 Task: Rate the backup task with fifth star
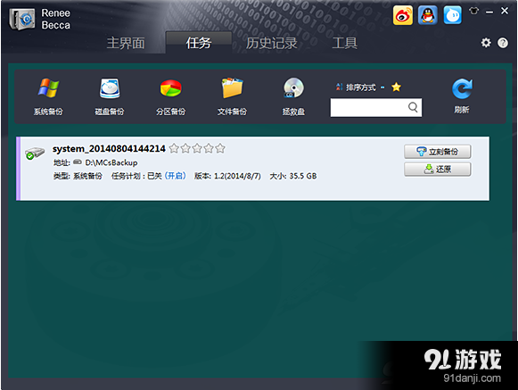[x=220, y=148]
